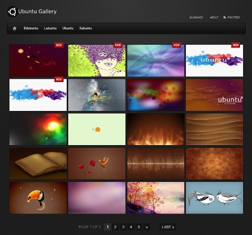Open the open book wallpaper
This screenshot has height=235, width=252.
[38, 164]
